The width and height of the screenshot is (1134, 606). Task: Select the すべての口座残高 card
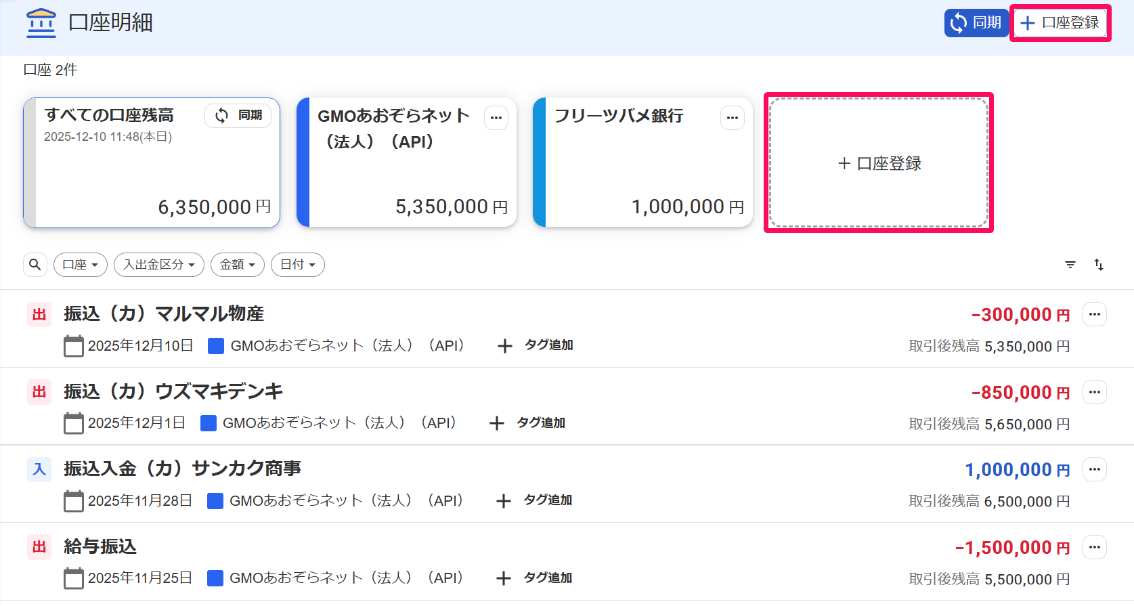pos(152,163)
